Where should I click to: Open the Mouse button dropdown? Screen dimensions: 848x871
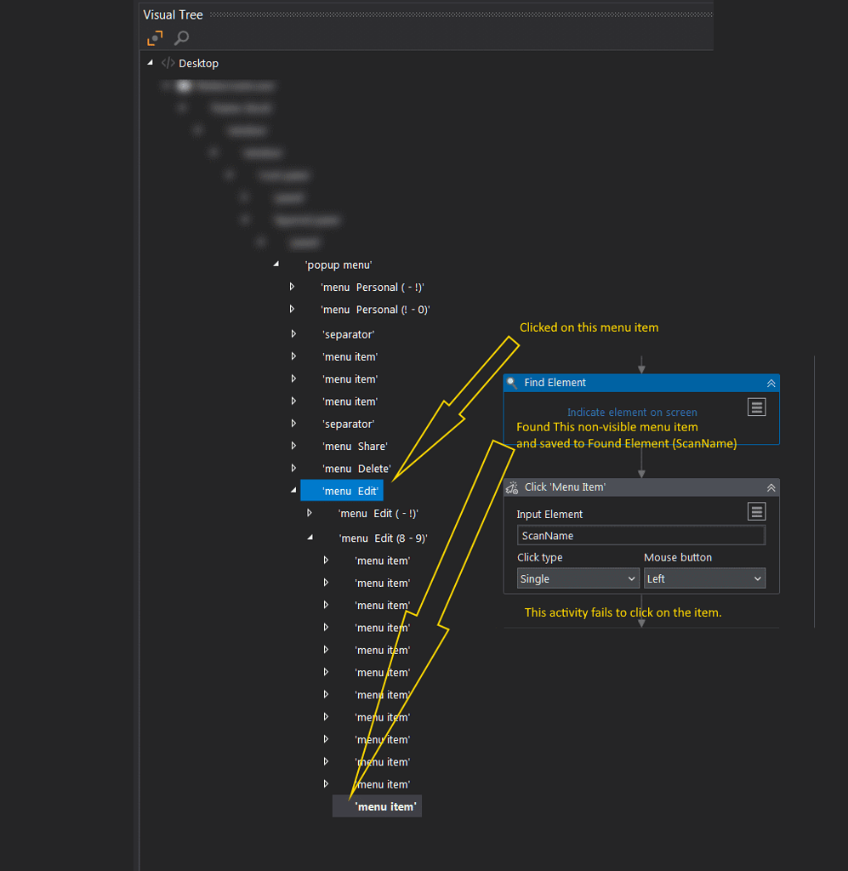point(703,578)
